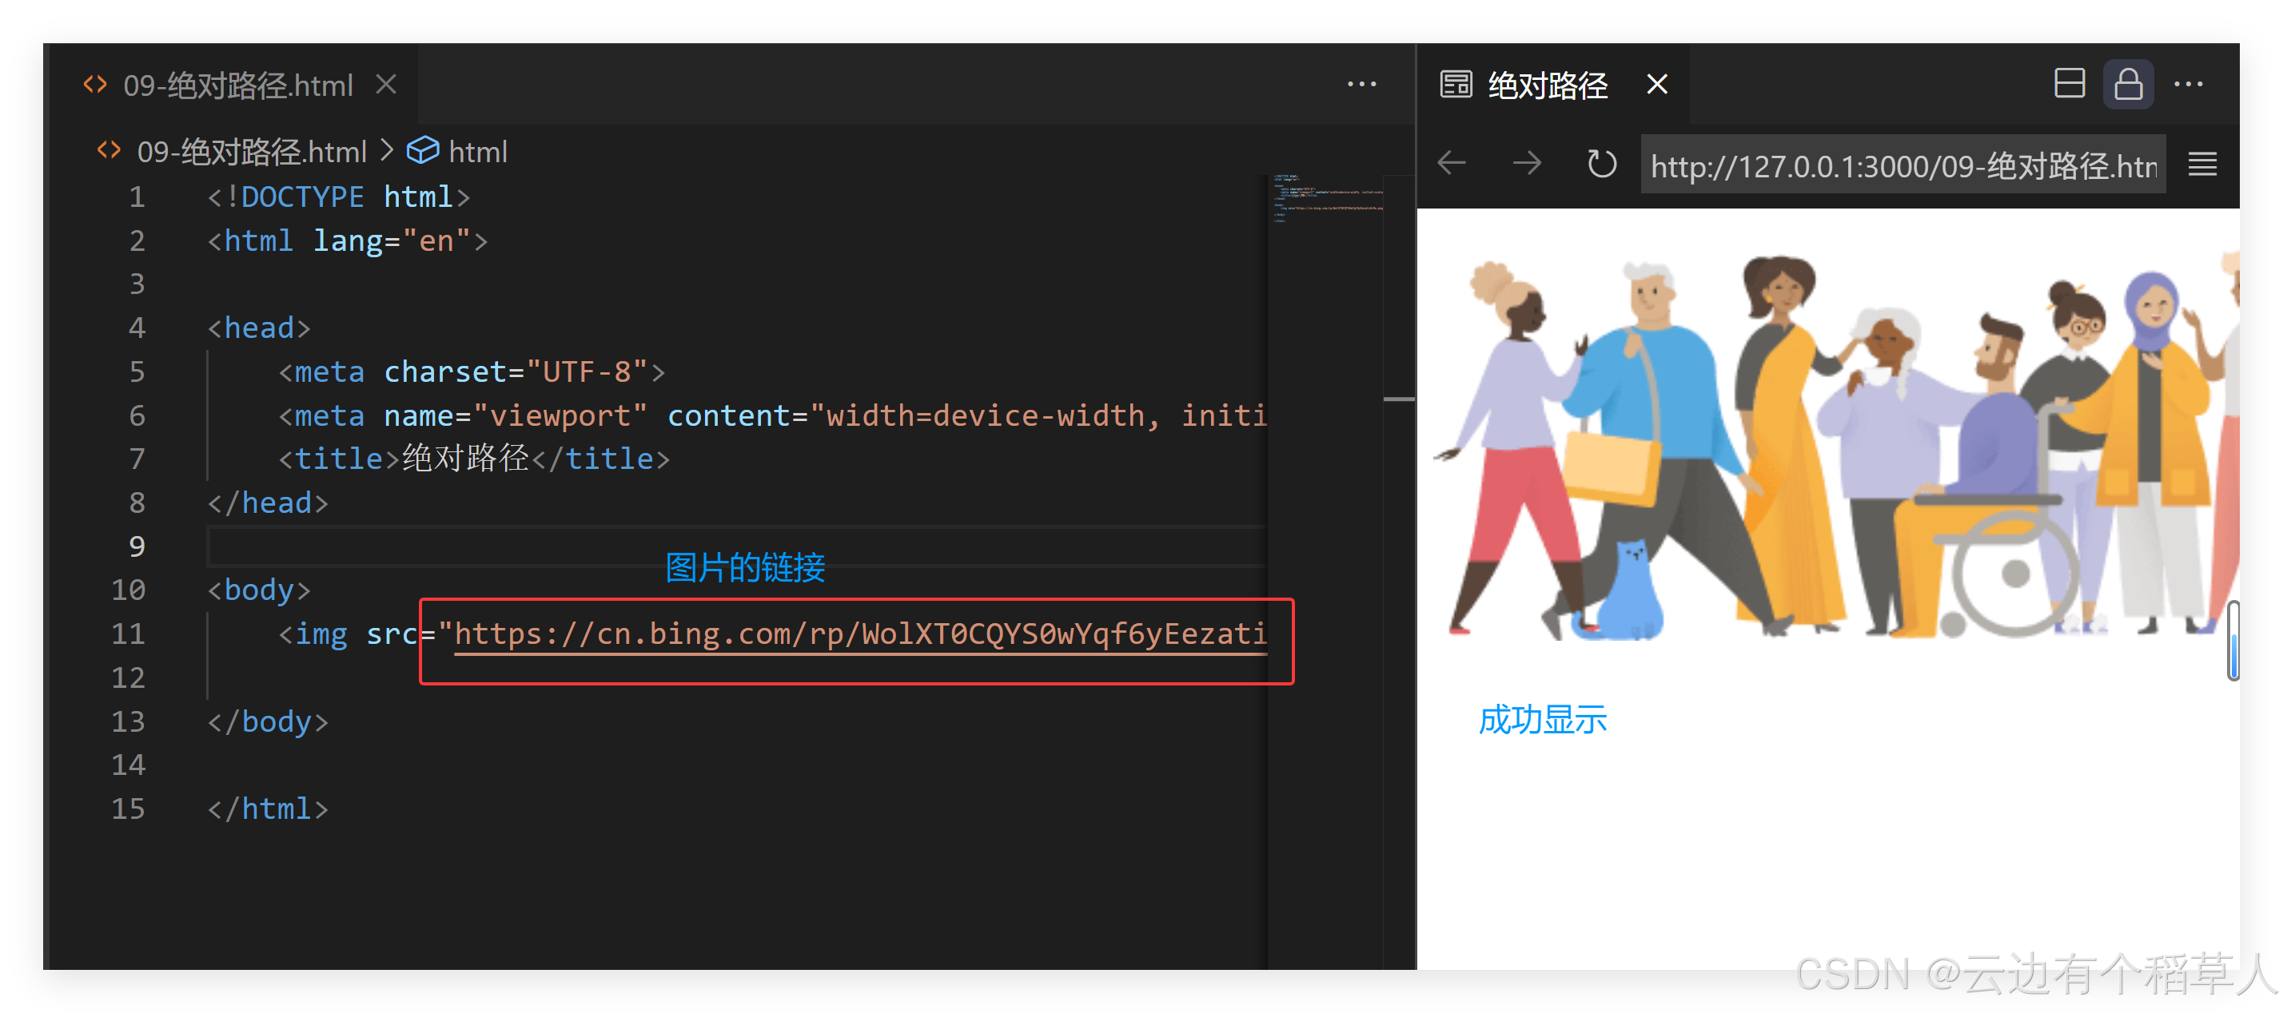This screenshot has width=2283, height=1013.
Task: Open editor more actions ellipsis
Action: coord(1361,85)
